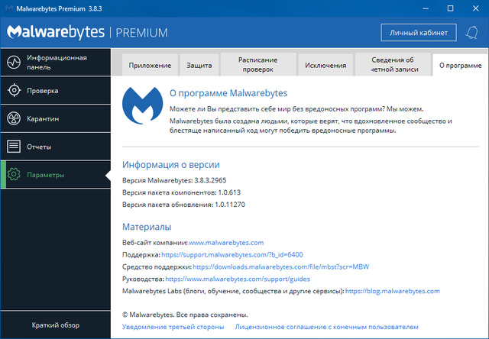Open the Сведения об учетной записи tab
Screen dimensions: 489x339
tap(392, 65)
